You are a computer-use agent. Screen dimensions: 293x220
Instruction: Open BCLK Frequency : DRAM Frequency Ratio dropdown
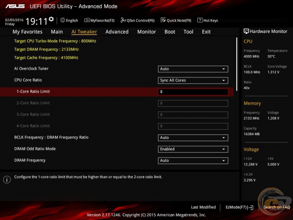[x=193, y=137]
